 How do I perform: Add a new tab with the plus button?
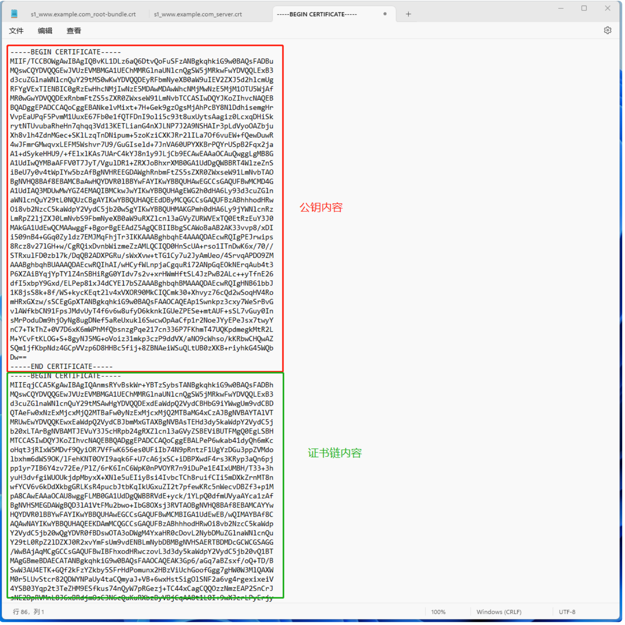408,14
